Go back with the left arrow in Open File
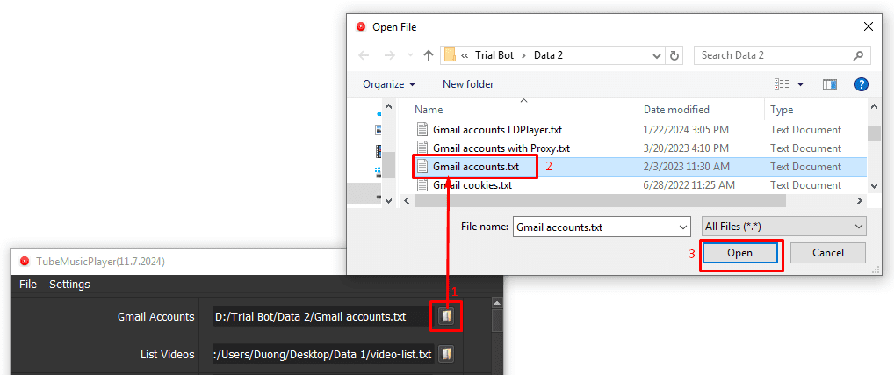 point(364,55)
